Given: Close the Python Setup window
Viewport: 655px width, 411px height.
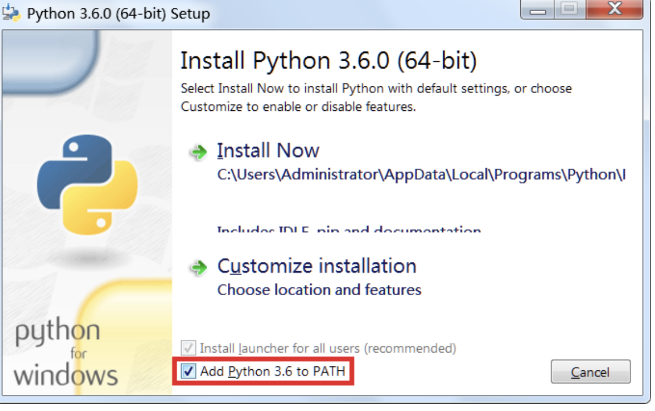Looking at the screenshot, I should (614, 9).
